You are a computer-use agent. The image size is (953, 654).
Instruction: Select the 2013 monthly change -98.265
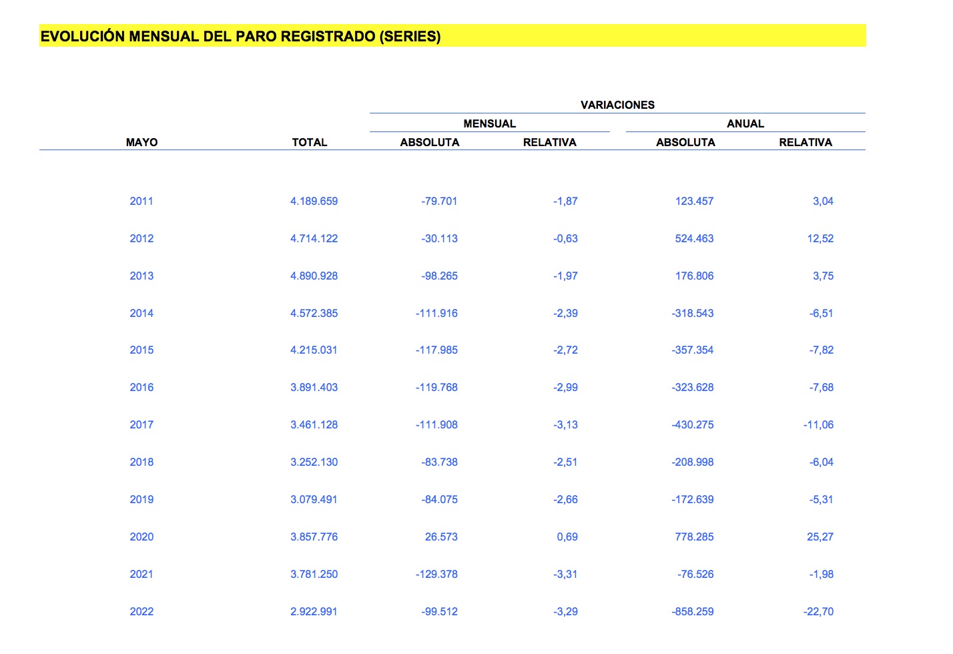click(439, 276)
